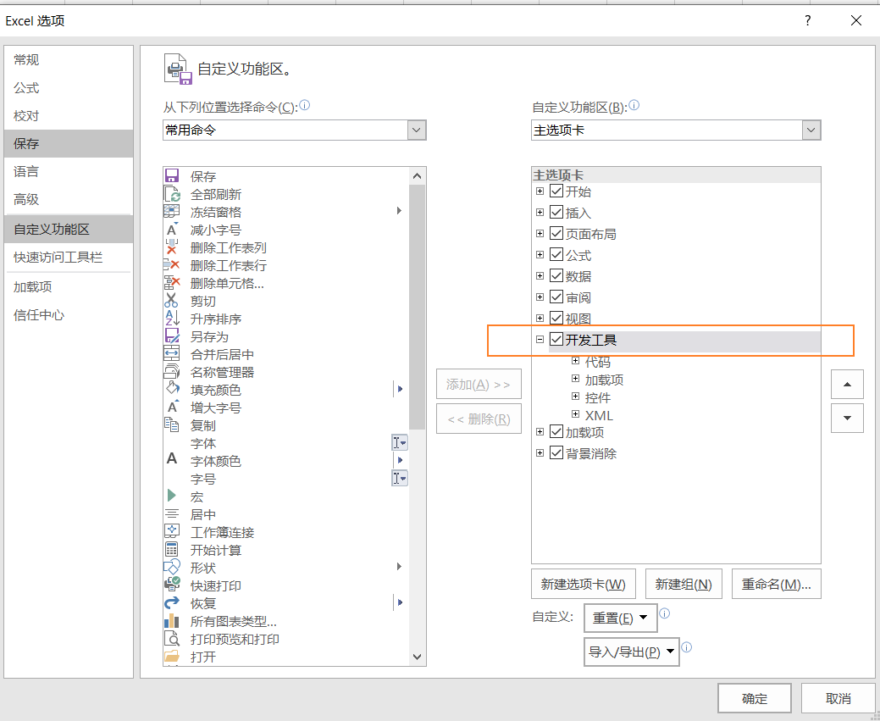
Task: Toggle the 开发工具 checkbox
Action: 556,339
